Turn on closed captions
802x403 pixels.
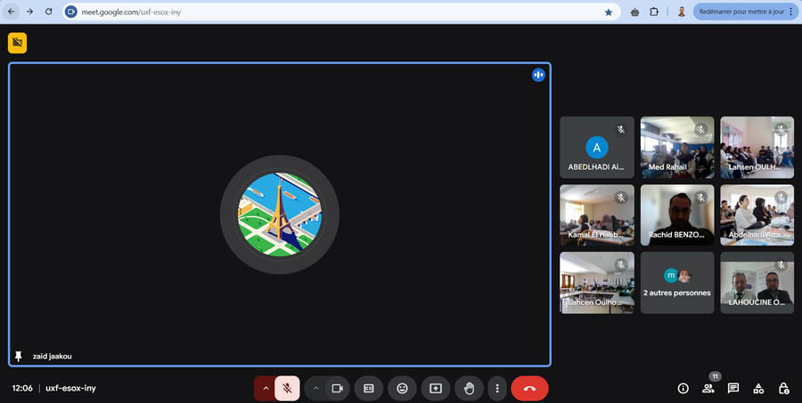click(x=368, y=389)
